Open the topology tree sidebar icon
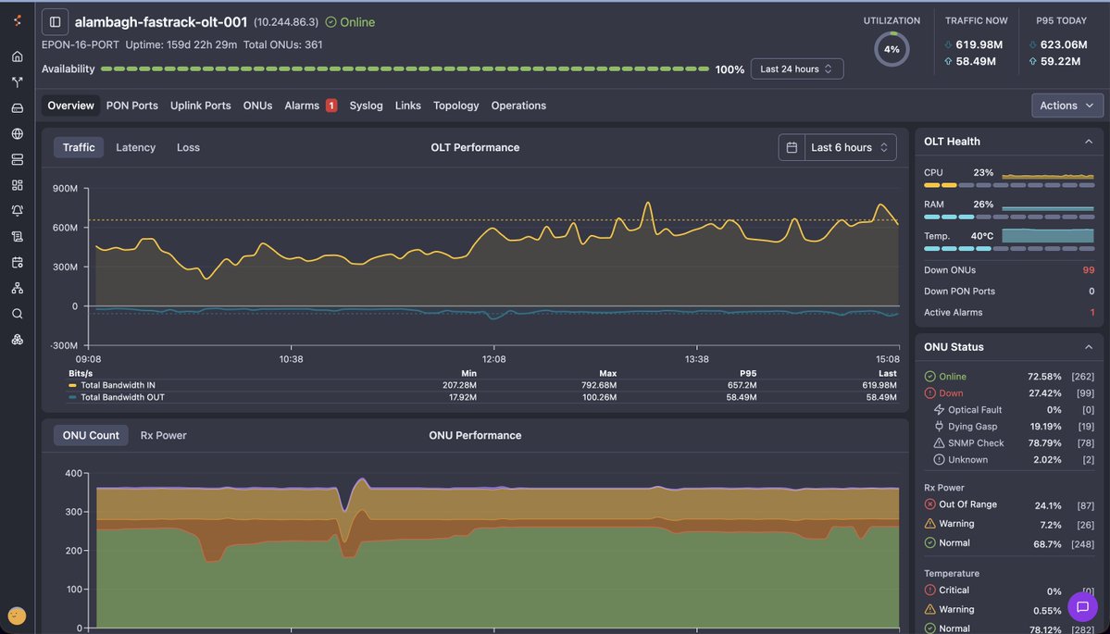The image size is (1110, 634). pos(18,288)
